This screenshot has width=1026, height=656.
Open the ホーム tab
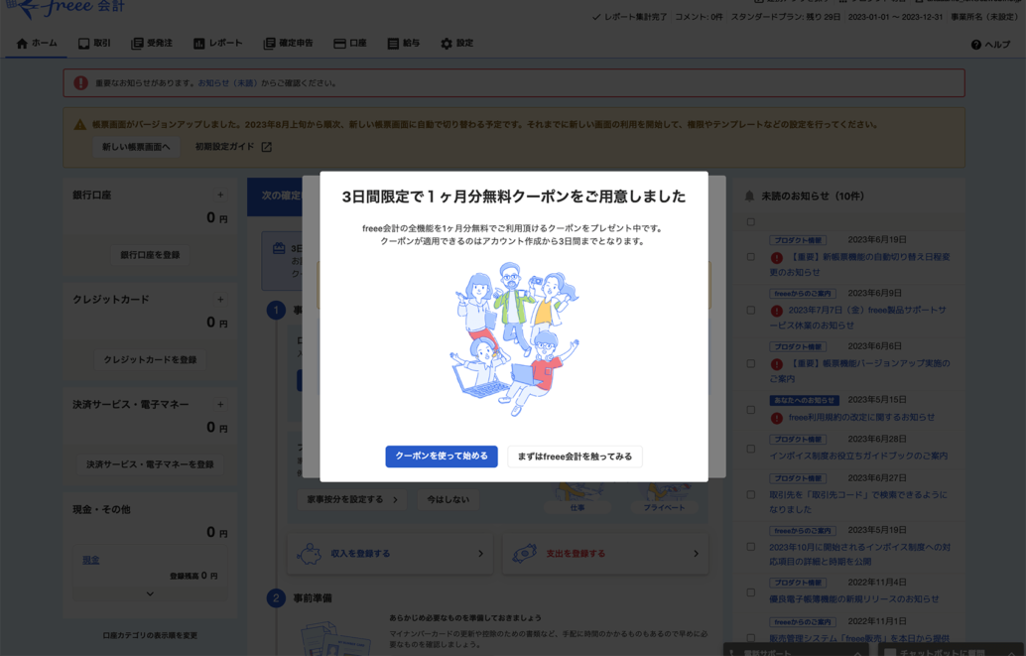(x=37, y=44)
